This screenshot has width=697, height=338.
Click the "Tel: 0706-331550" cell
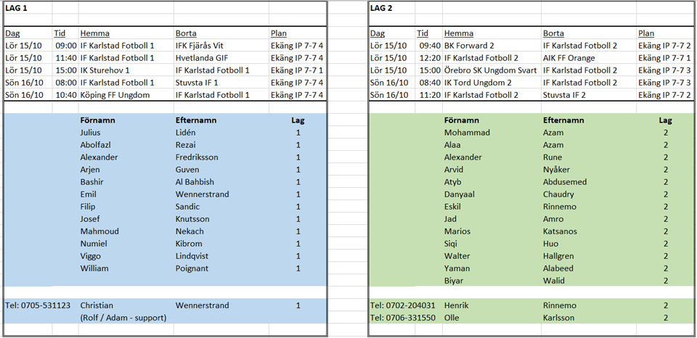point(403,318)
